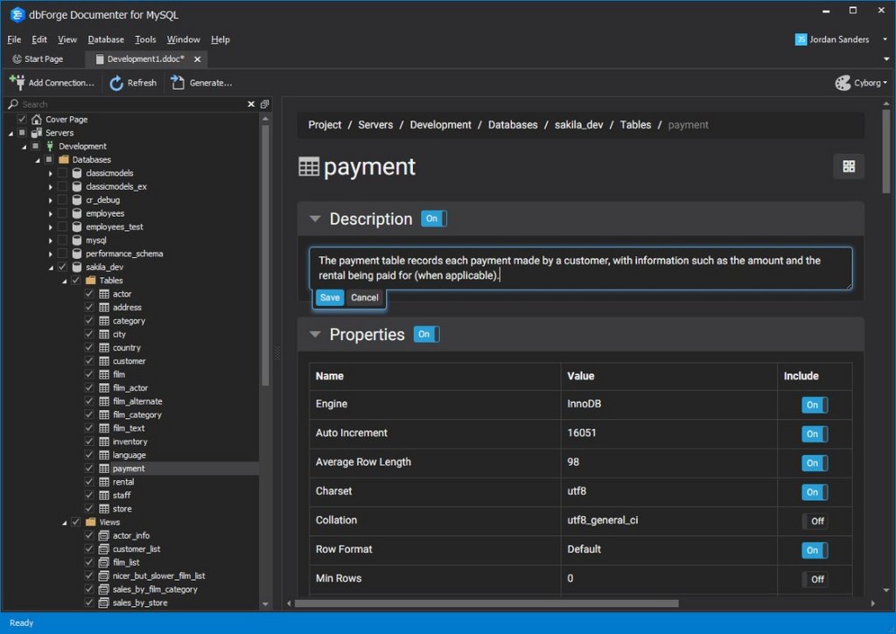Select the rental table in tree
This screenshot has width=896, height=634.
tap(123, 482)
